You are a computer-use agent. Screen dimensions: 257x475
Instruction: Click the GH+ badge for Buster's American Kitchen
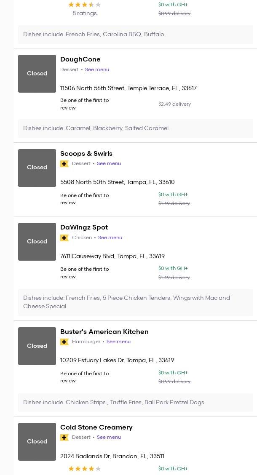pos(64,342)
